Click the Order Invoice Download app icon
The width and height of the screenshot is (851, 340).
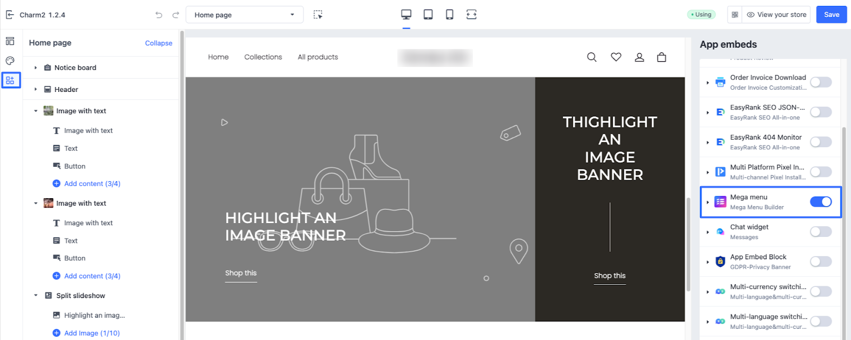(720, 82)
